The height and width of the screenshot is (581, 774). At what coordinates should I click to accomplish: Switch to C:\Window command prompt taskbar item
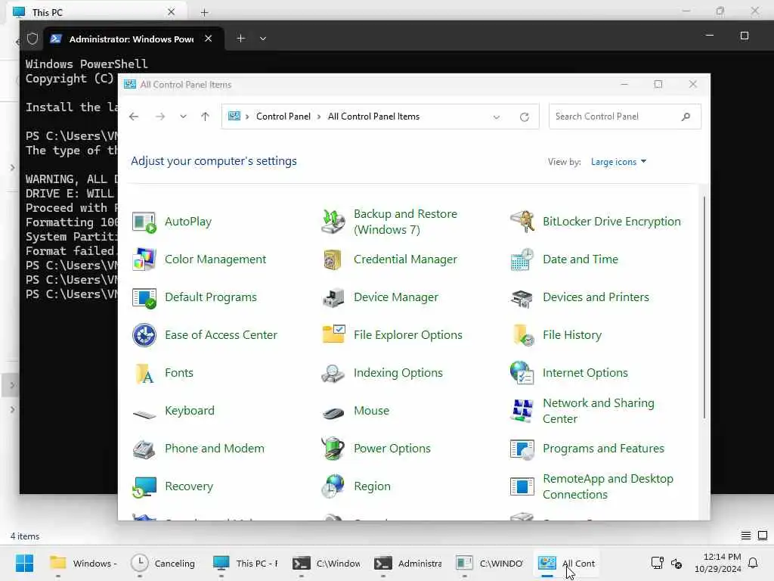[x=326, y=563]
